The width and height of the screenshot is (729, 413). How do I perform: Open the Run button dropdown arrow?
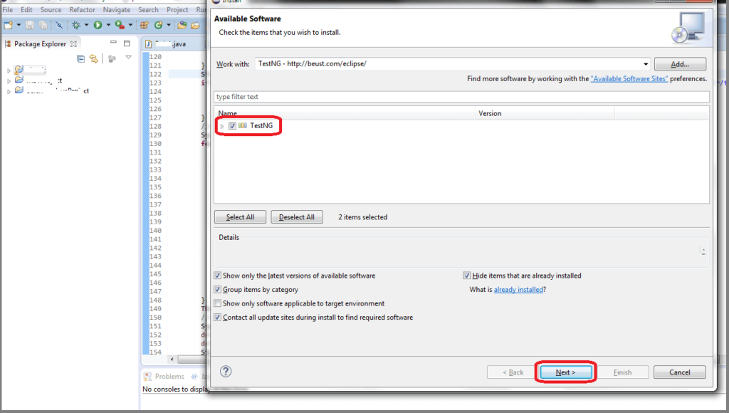108,25
